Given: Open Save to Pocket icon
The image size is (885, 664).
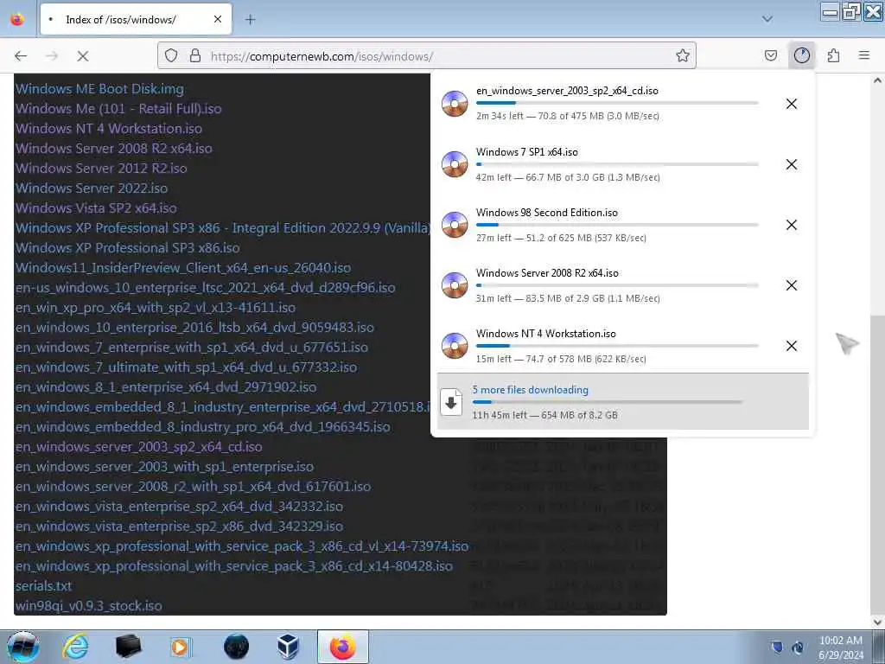Looking at the screenshot, I should tap(770, 55).
